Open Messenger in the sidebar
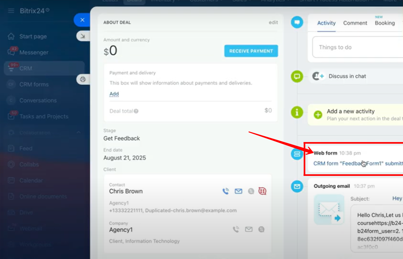The height and width of the screenshot is (259, 403). tap(34, 52)
